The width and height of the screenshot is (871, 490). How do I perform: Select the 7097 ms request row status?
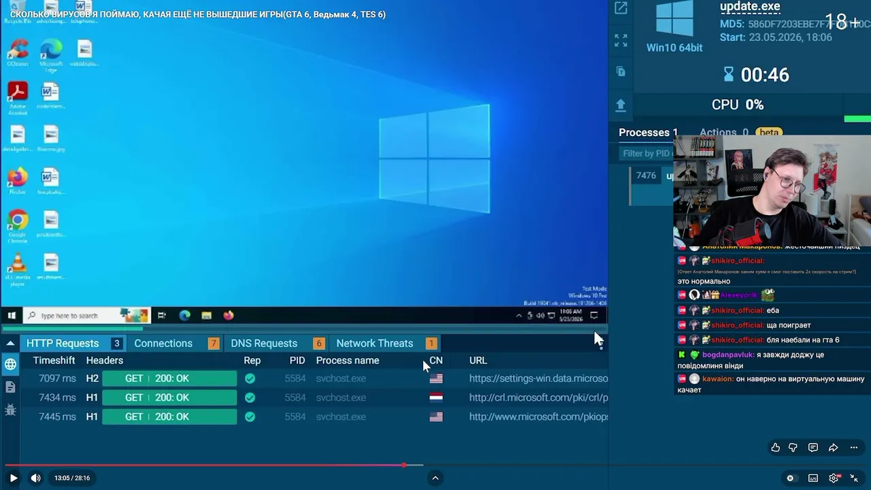[169, 378]
